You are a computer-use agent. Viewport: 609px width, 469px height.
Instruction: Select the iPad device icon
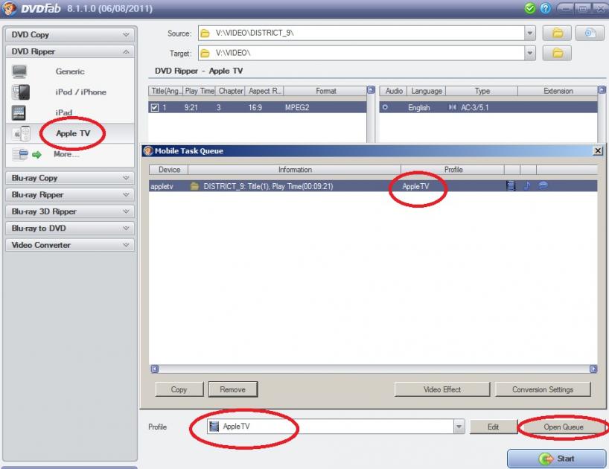coord(19,112)
